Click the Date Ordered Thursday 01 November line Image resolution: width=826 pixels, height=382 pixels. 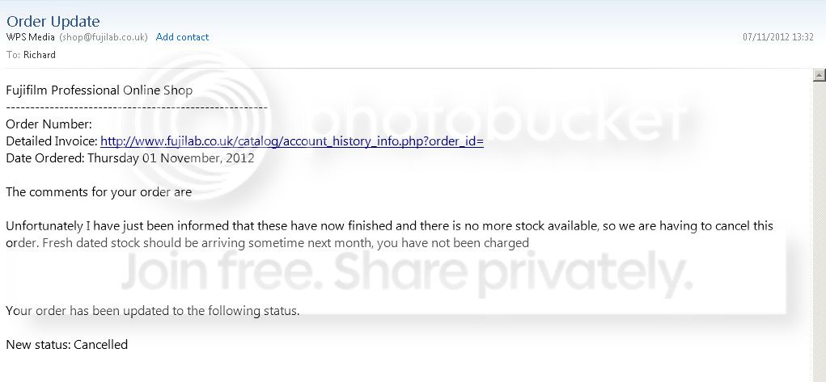tap(130, 157)
